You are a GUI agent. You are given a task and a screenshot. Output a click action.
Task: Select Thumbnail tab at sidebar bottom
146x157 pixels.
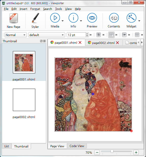(21, 146)
